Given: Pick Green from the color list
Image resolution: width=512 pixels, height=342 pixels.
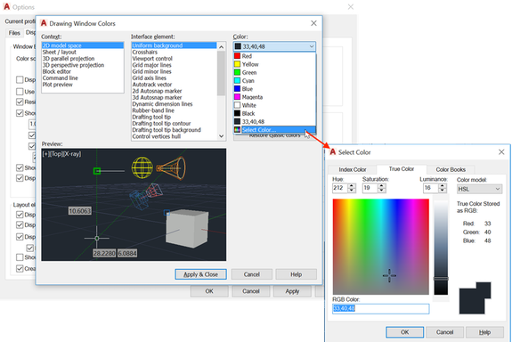Looking at the screenshot, I should point(274,72).
